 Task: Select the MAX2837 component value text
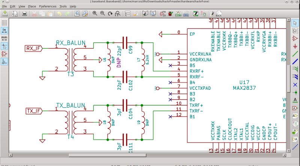click(244, 88)
